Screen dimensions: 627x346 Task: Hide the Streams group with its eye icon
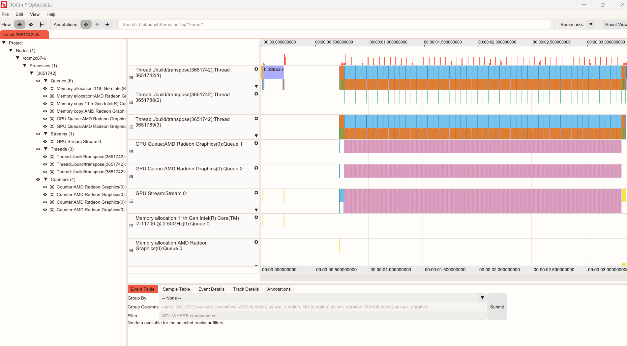coord(38,134)
